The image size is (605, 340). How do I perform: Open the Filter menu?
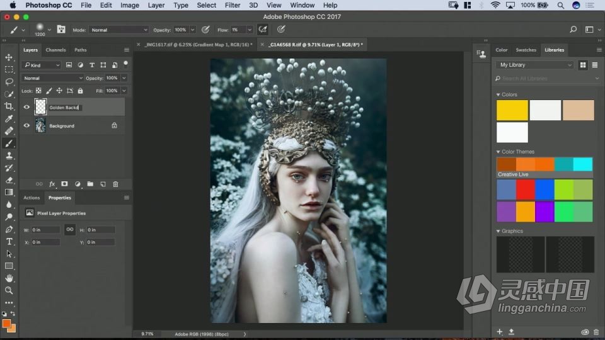point(233,5)
